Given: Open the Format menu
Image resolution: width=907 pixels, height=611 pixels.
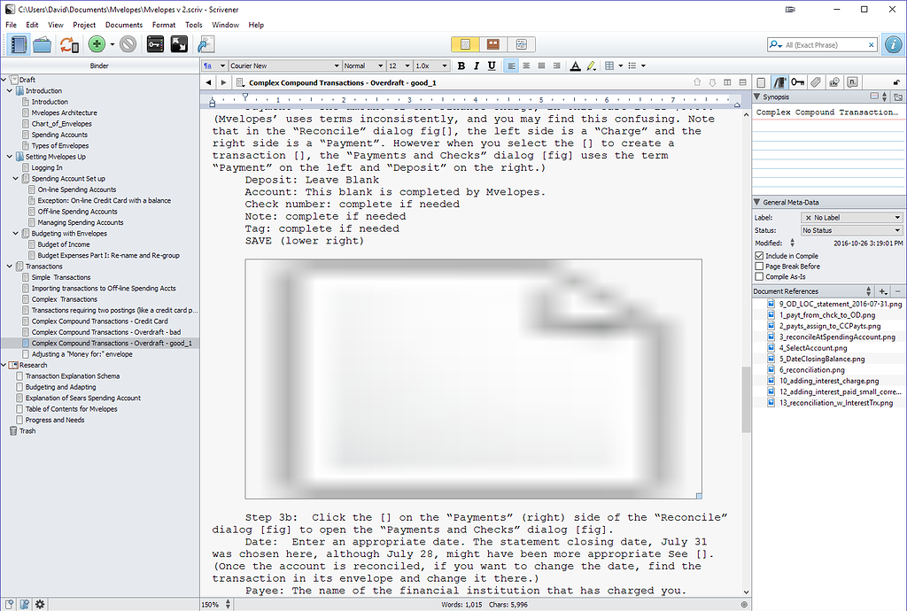Looking at the screenshot, I should 164,25.
